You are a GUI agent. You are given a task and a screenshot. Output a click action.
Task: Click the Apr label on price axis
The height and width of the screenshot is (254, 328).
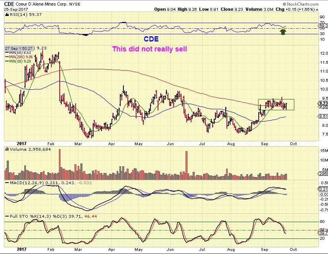tap(111, 144)
